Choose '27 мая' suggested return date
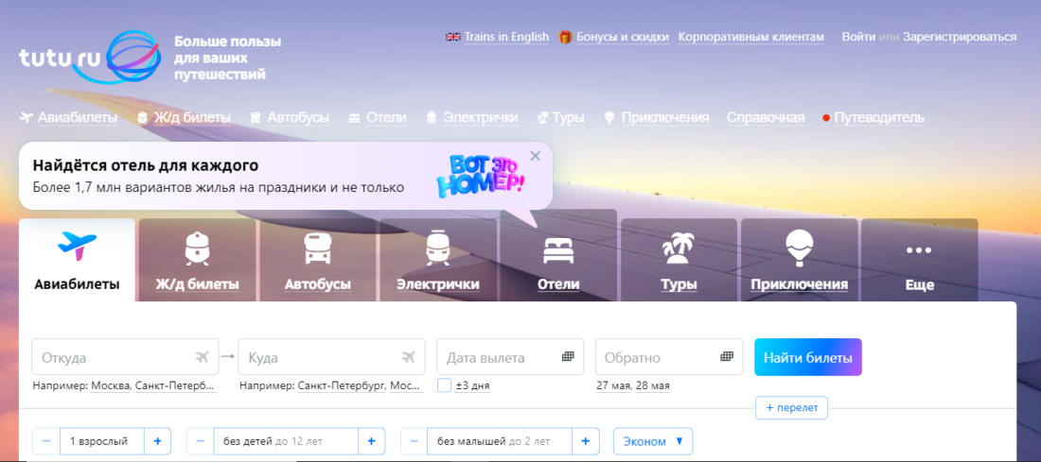 click(x=612, y=385)
